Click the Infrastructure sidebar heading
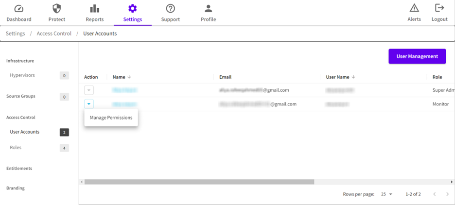 [x=20, y=61]
